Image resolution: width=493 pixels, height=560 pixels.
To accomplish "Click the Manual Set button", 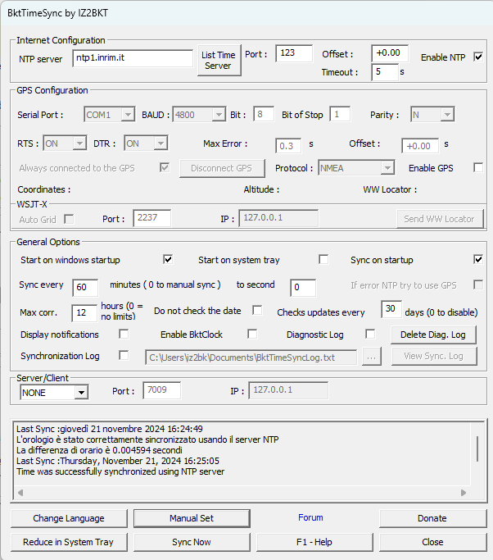I will [x=192, y=518].
